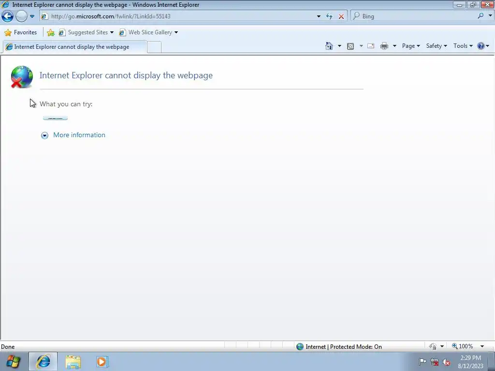This screenshot has height=371, width=495.
Task: Select the 'Internet Explorer cannot display the webpage' tab
Action: [75, 47]
